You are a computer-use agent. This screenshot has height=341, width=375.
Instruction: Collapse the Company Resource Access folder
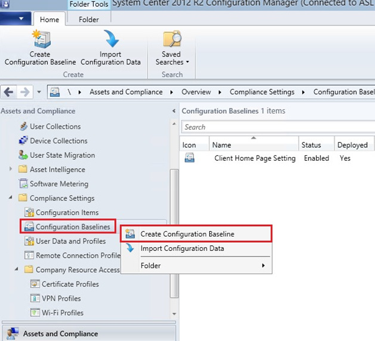(17, 270)
